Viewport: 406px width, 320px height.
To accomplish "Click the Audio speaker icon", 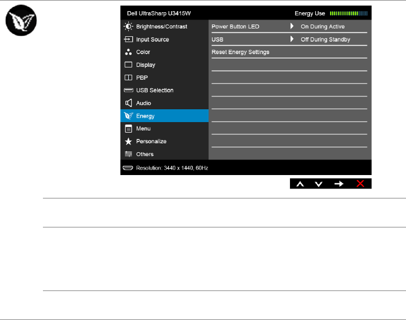I will point(128,103).
